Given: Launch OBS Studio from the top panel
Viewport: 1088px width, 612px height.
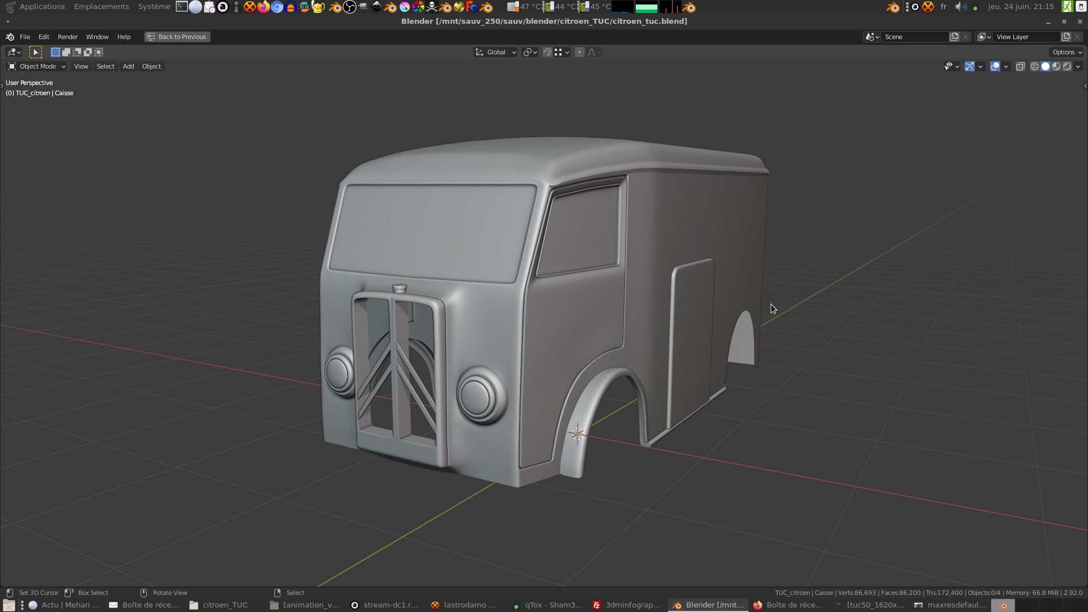Looking at the screenshot, I should pos(350,7).
